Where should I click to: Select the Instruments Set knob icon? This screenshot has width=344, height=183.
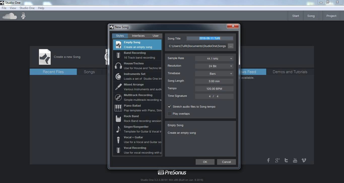pyautogui.click(x=118, y=76)
